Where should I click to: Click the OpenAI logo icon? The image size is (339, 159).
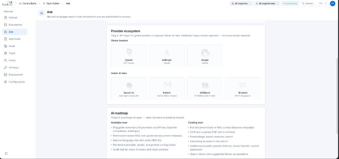(x=129, y=52)
